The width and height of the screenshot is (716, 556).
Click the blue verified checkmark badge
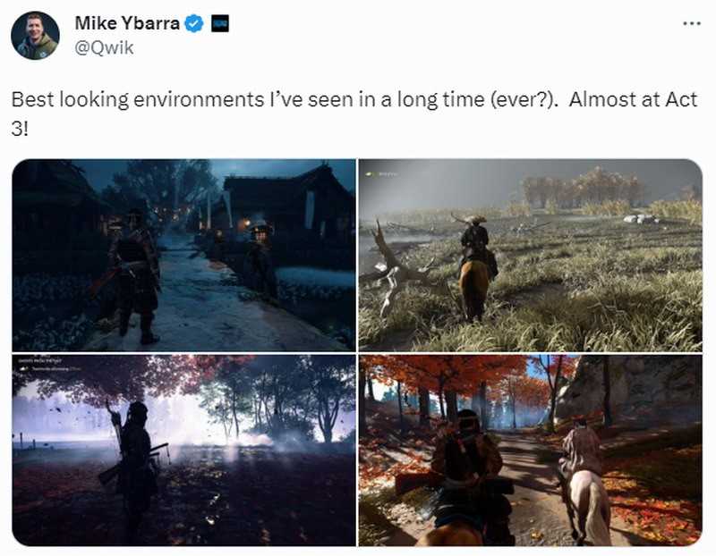pyautogui.click(x=194, y=24)
